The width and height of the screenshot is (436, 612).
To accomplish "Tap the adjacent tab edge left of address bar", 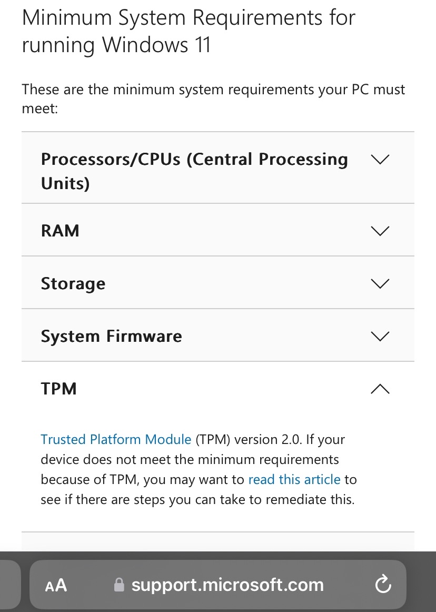I will click(x=9, y=585).
